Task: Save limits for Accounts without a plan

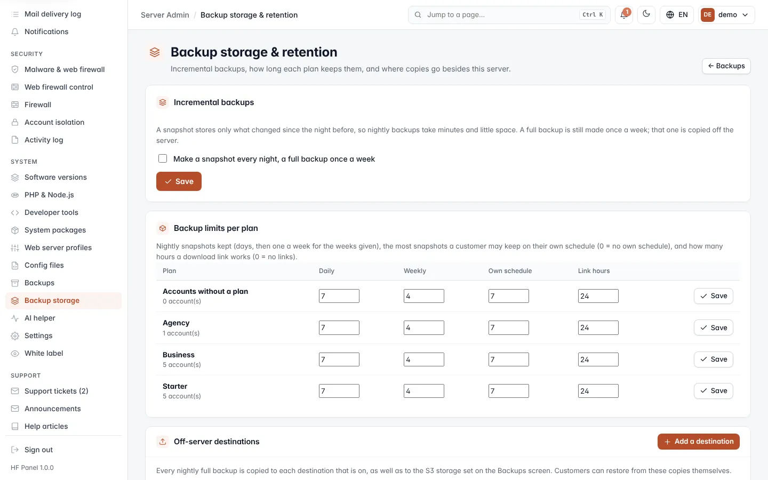Action: (714, 296)
